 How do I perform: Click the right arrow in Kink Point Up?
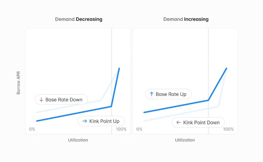85,121
